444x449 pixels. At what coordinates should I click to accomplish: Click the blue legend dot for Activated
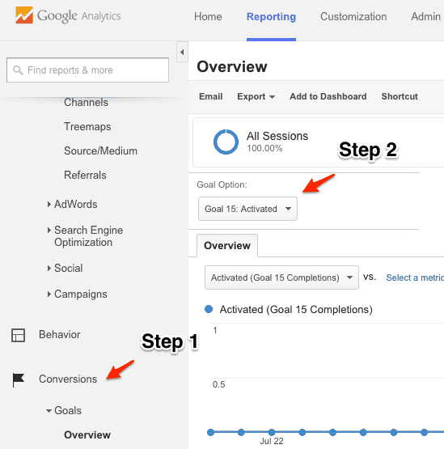pyautogui.click(x=209, y=309)
